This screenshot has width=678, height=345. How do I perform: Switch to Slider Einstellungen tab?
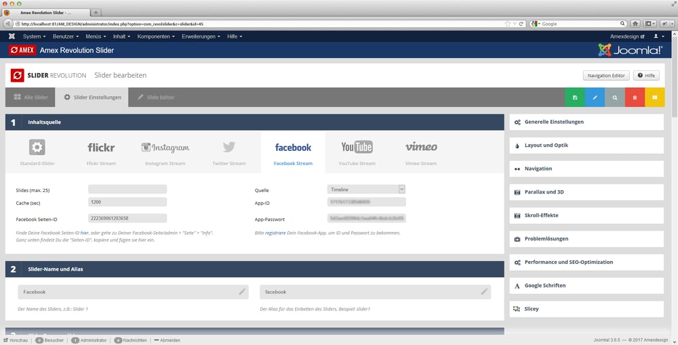[92, 97]
